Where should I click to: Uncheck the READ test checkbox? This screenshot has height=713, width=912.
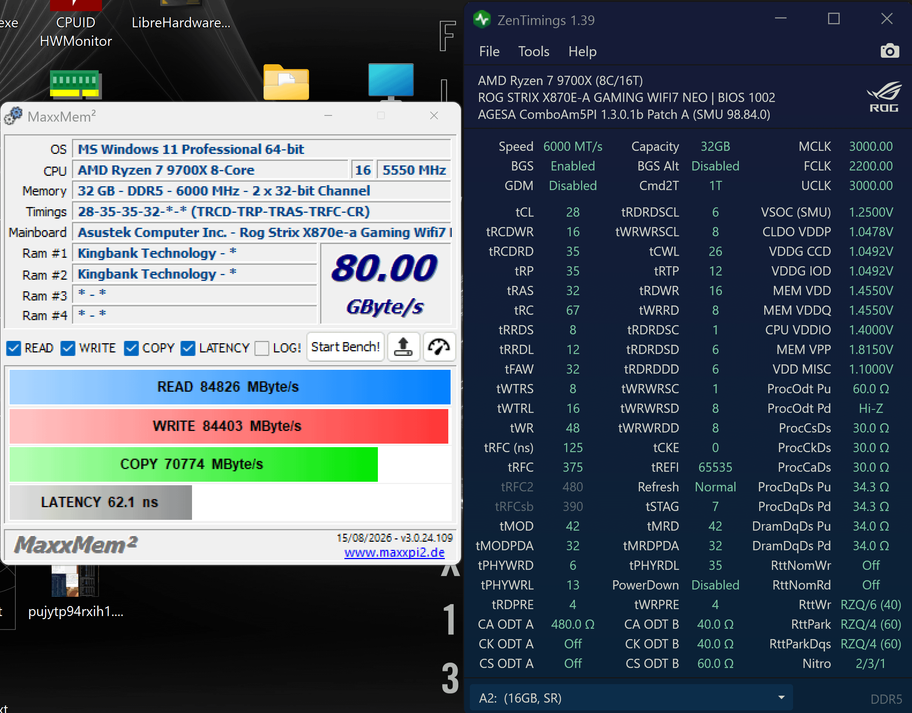(x=13, y=348)
